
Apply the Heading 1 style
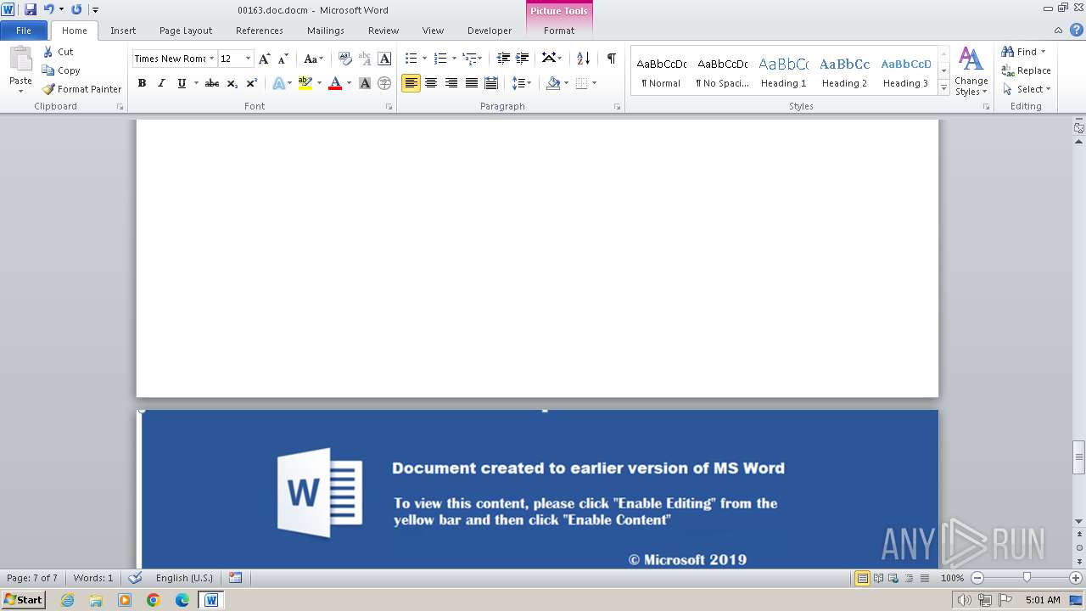pyautogui.click(x=783, y=71)
